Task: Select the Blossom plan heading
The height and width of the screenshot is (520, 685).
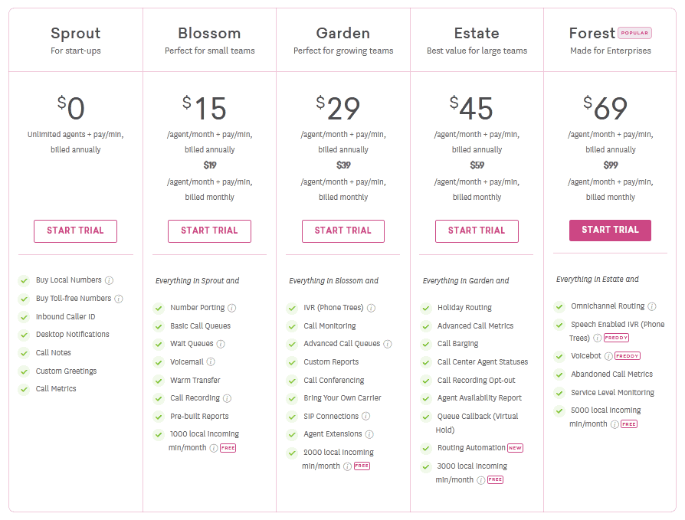Action: pyautogui.click(x=208, y=33)
